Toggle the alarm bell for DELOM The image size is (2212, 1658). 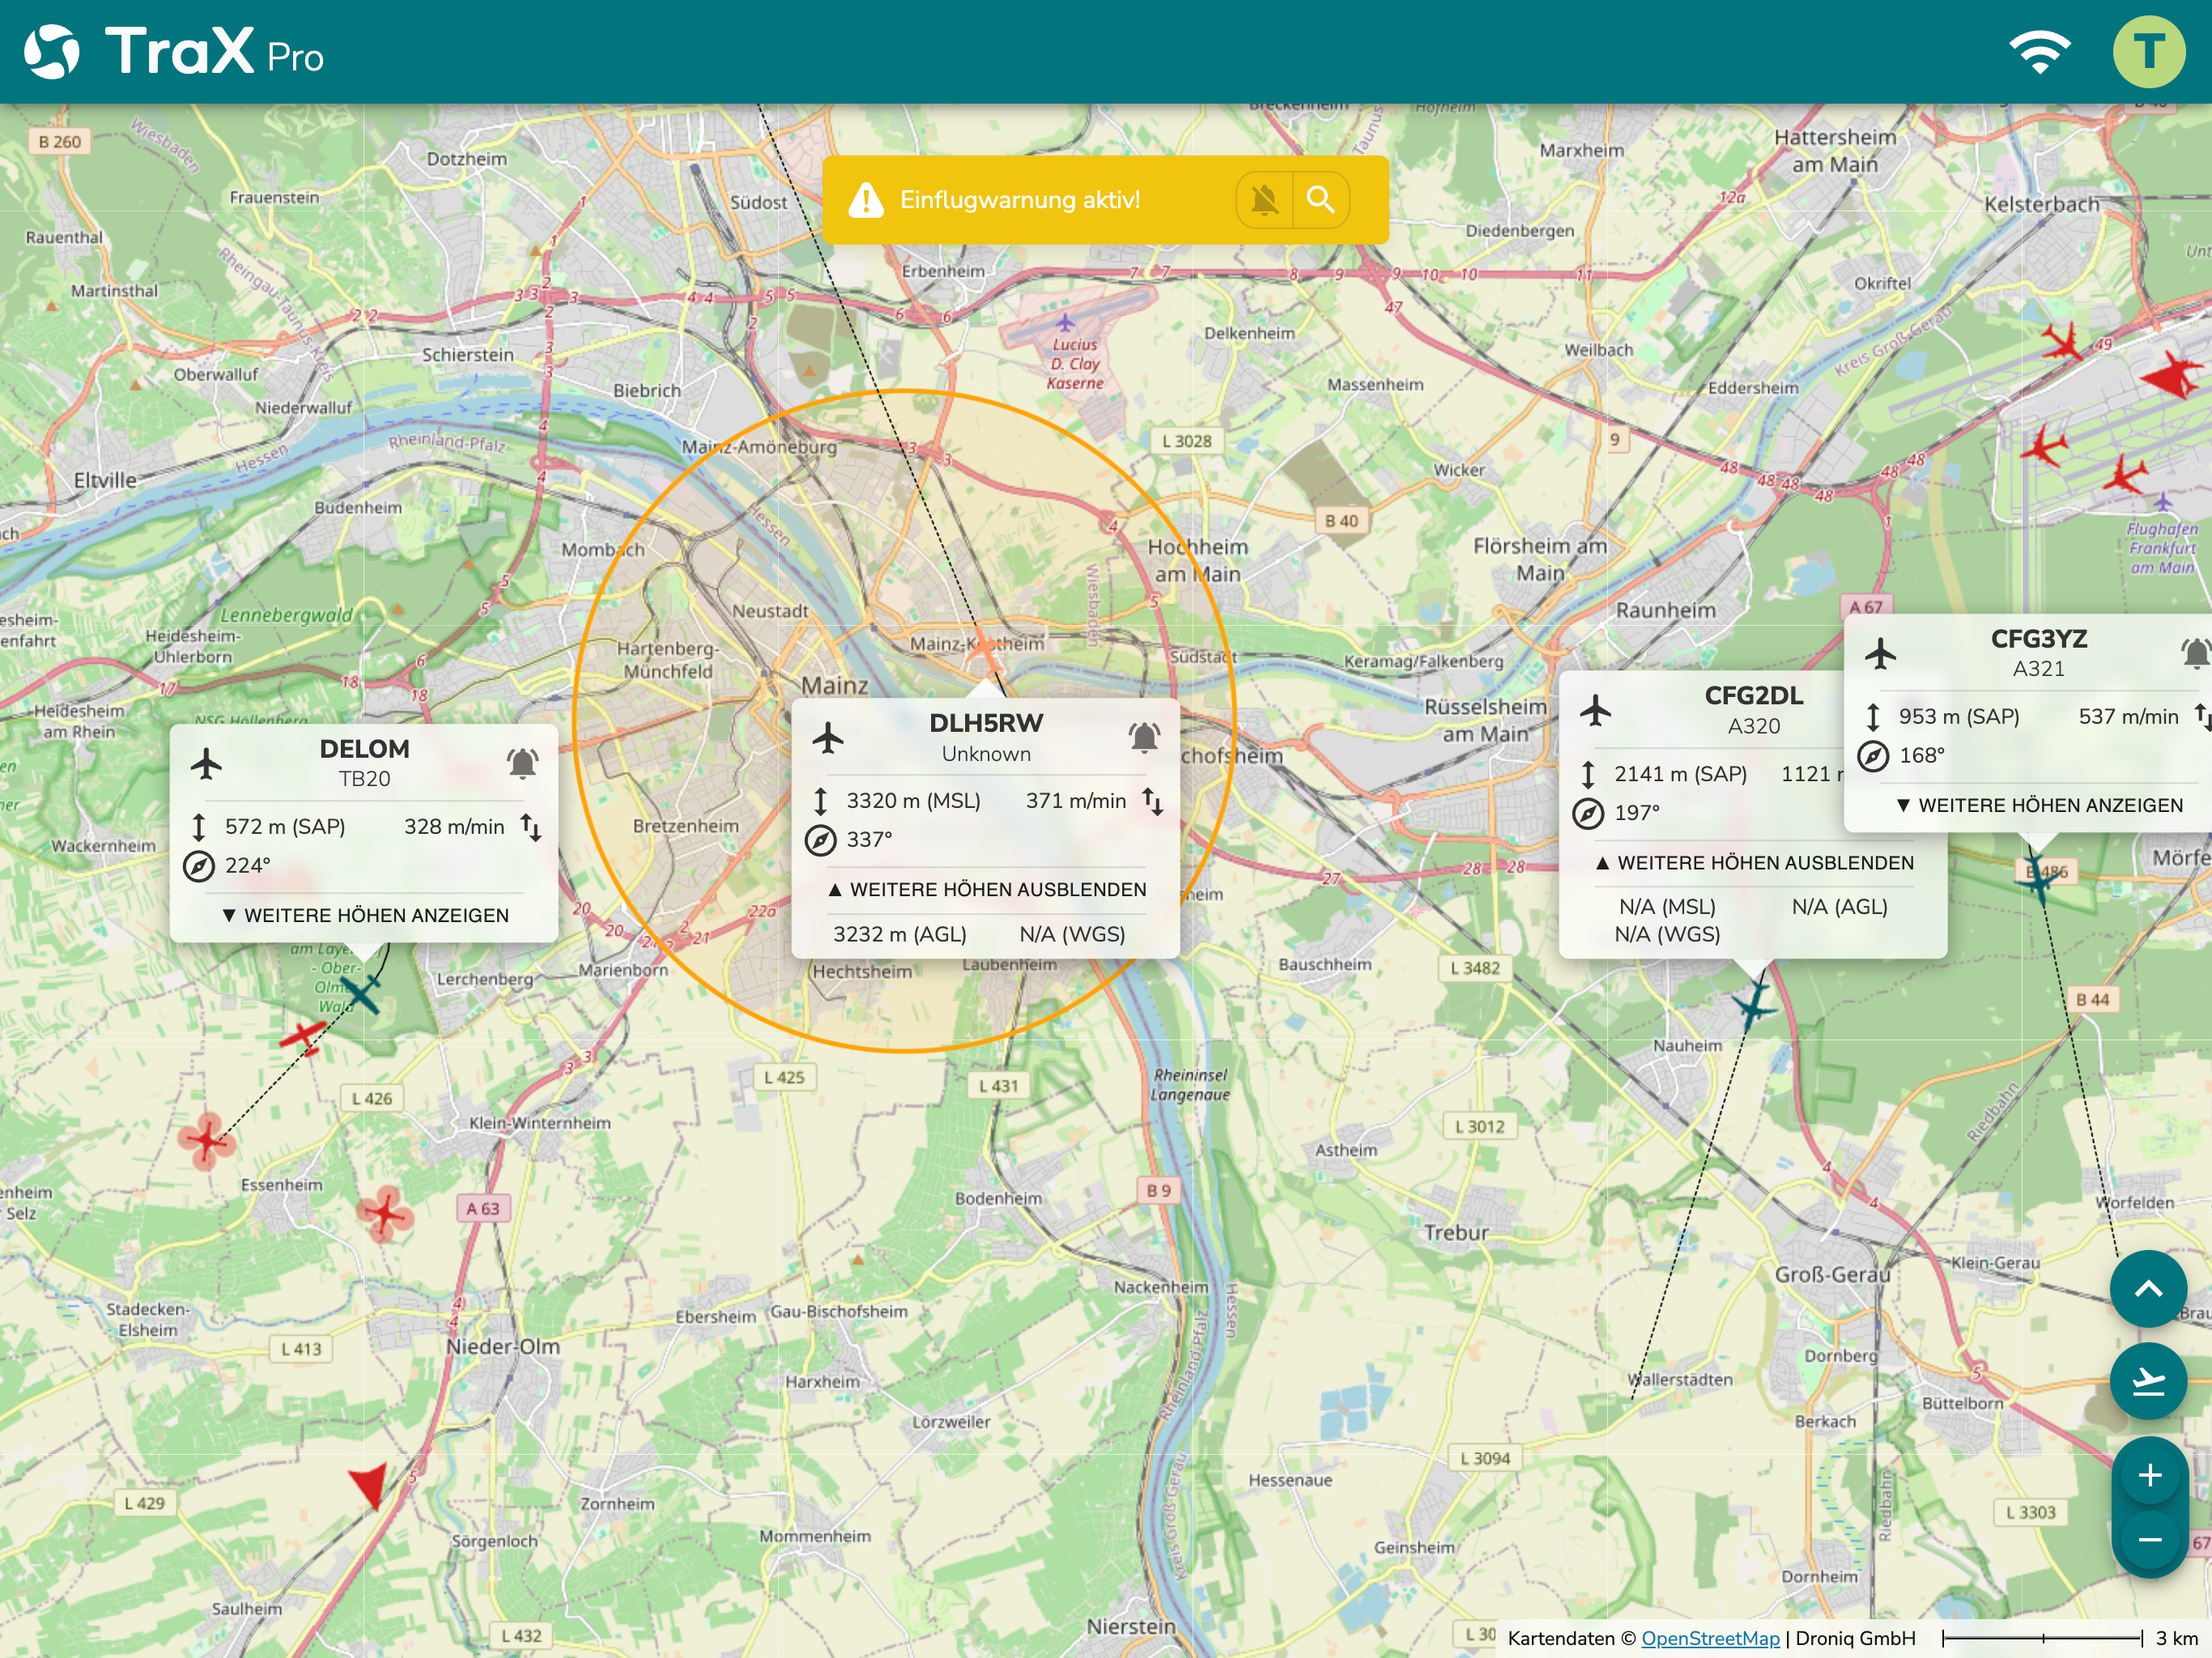(522, 764)
